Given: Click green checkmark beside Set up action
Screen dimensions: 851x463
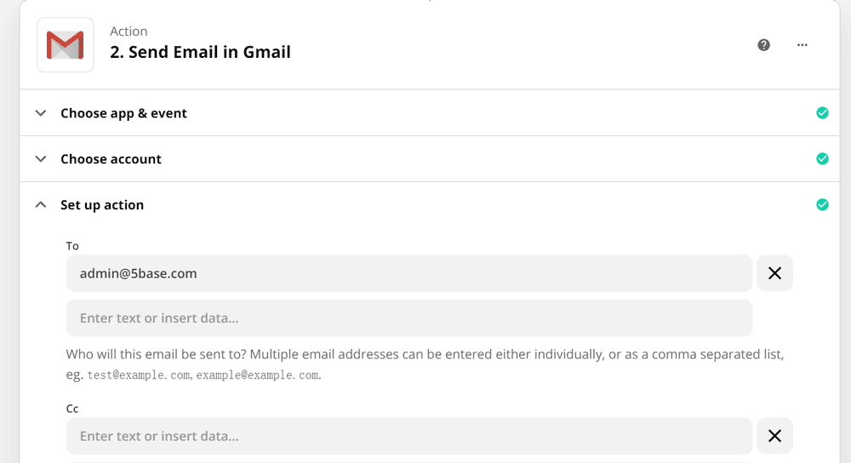Looking at the screenshot, I should (822, 205).
